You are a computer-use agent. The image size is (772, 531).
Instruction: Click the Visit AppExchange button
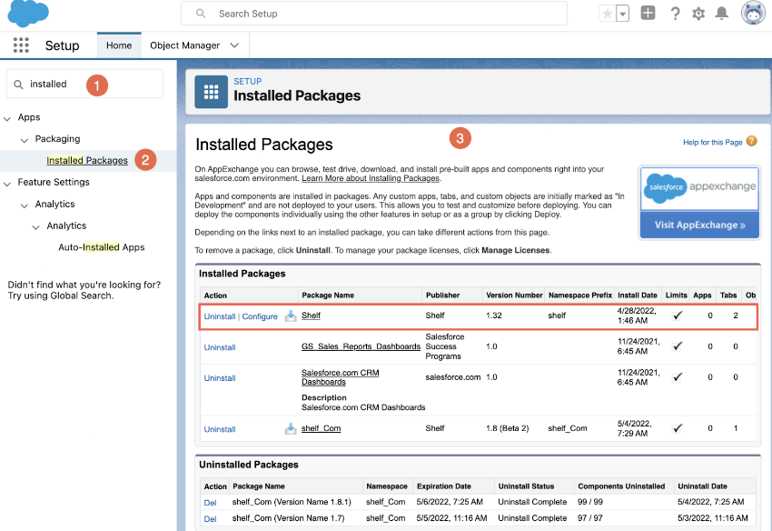698,224
